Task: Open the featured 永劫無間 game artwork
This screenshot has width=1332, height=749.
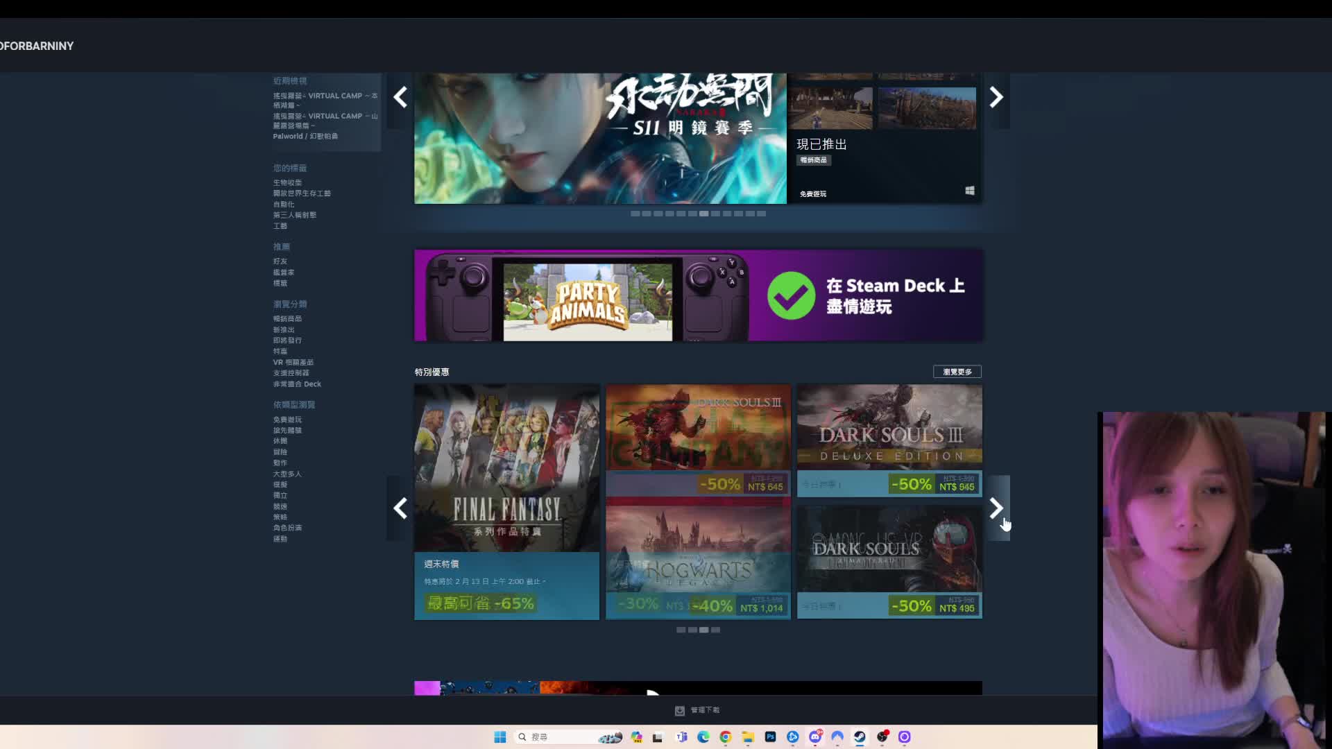Action: tap(600, 139)
